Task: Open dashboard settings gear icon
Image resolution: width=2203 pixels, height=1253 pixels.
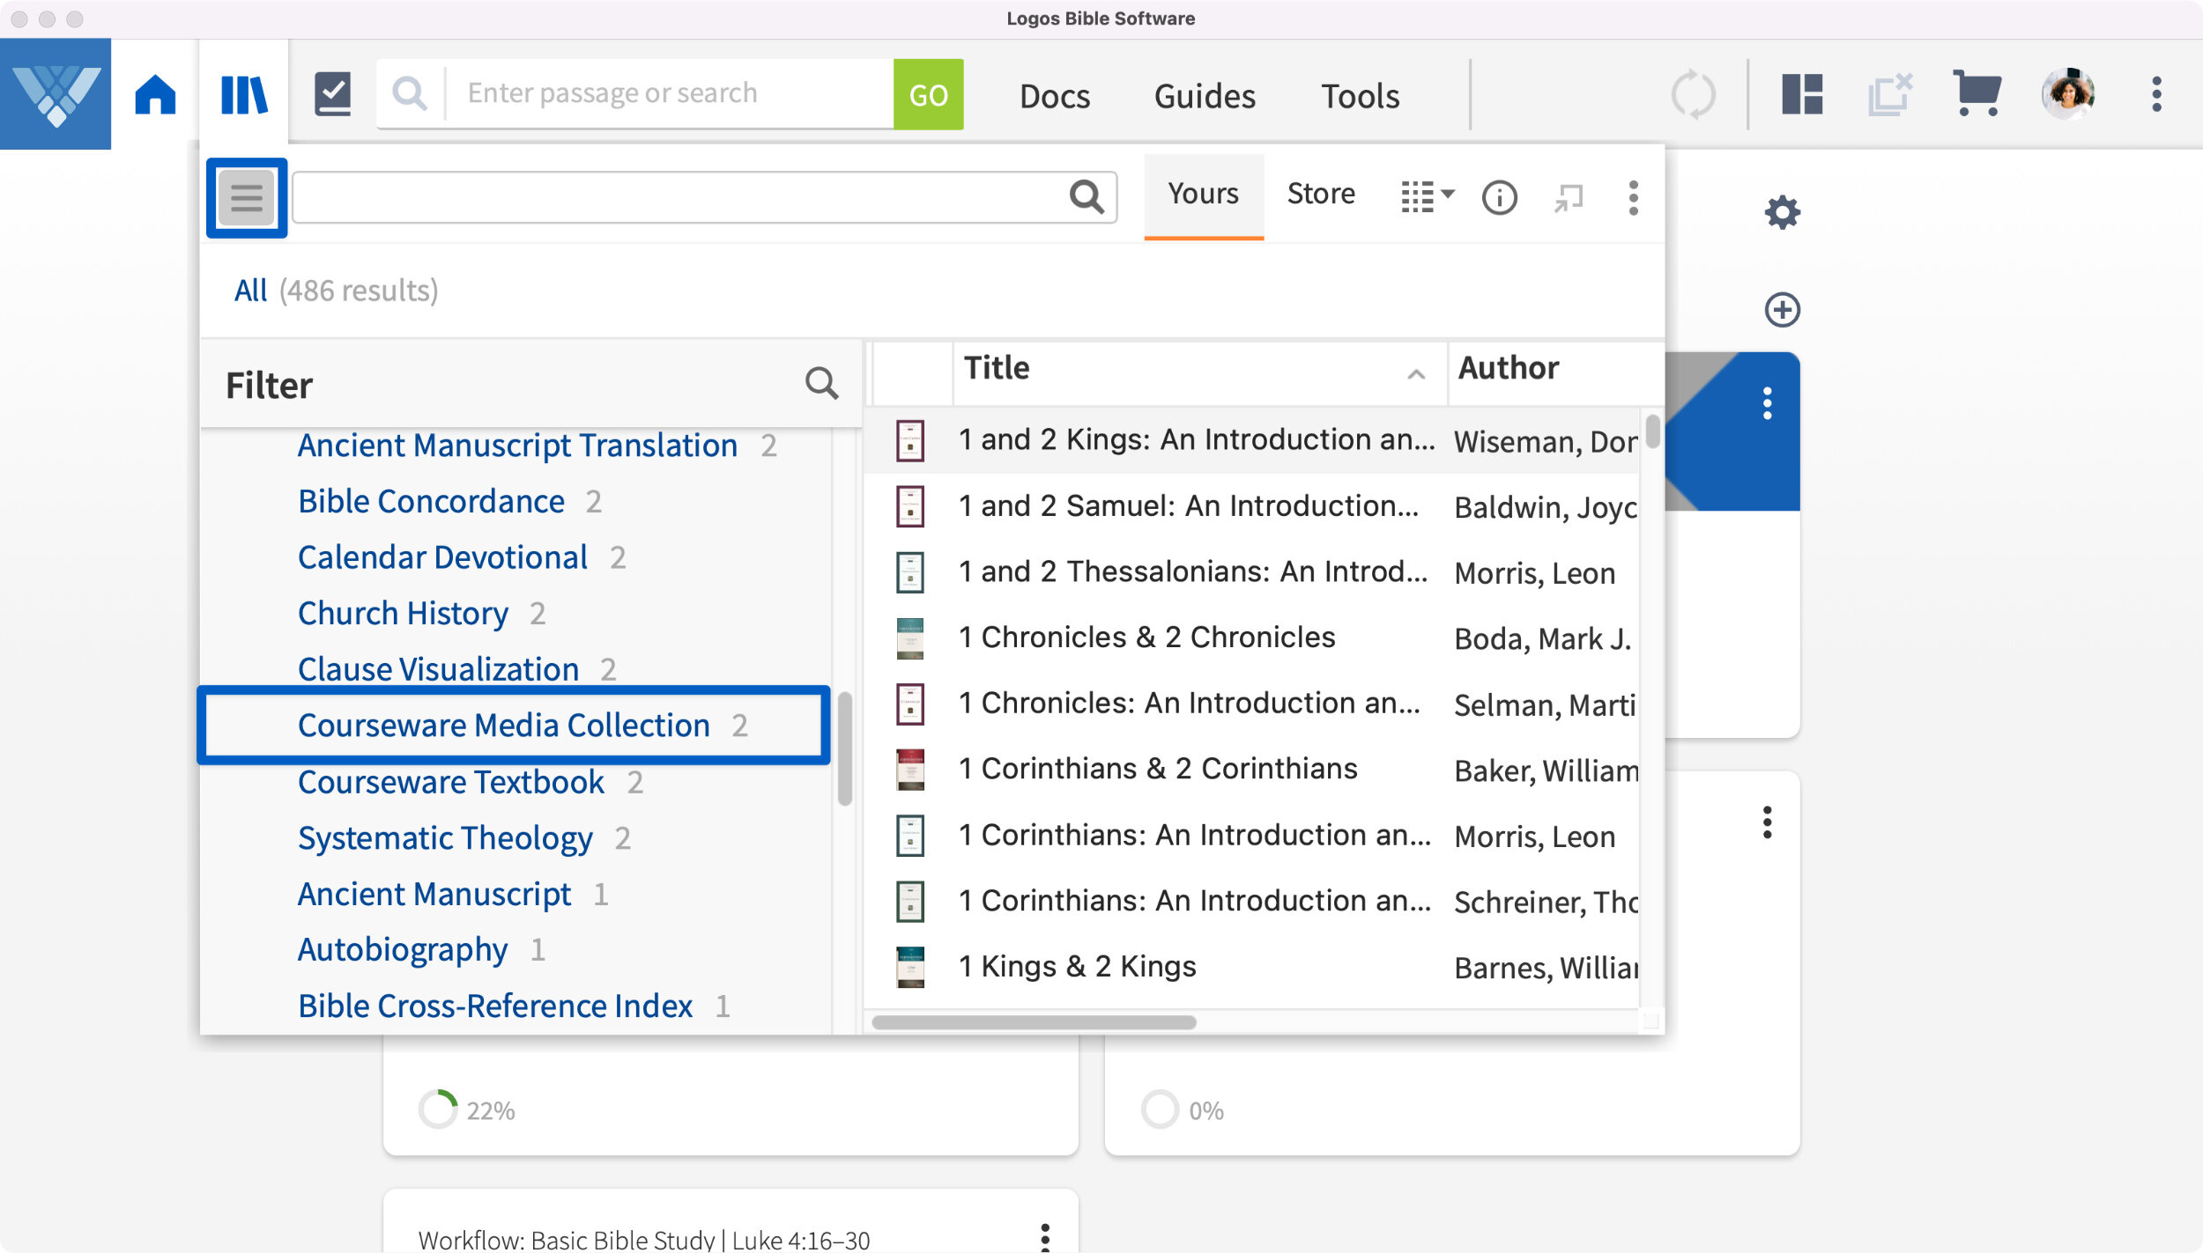Action: click(x=1782, y=212)
